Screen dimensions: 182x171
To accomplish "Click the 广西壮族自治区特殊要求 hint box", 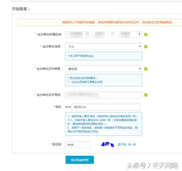I will (103, 80).
